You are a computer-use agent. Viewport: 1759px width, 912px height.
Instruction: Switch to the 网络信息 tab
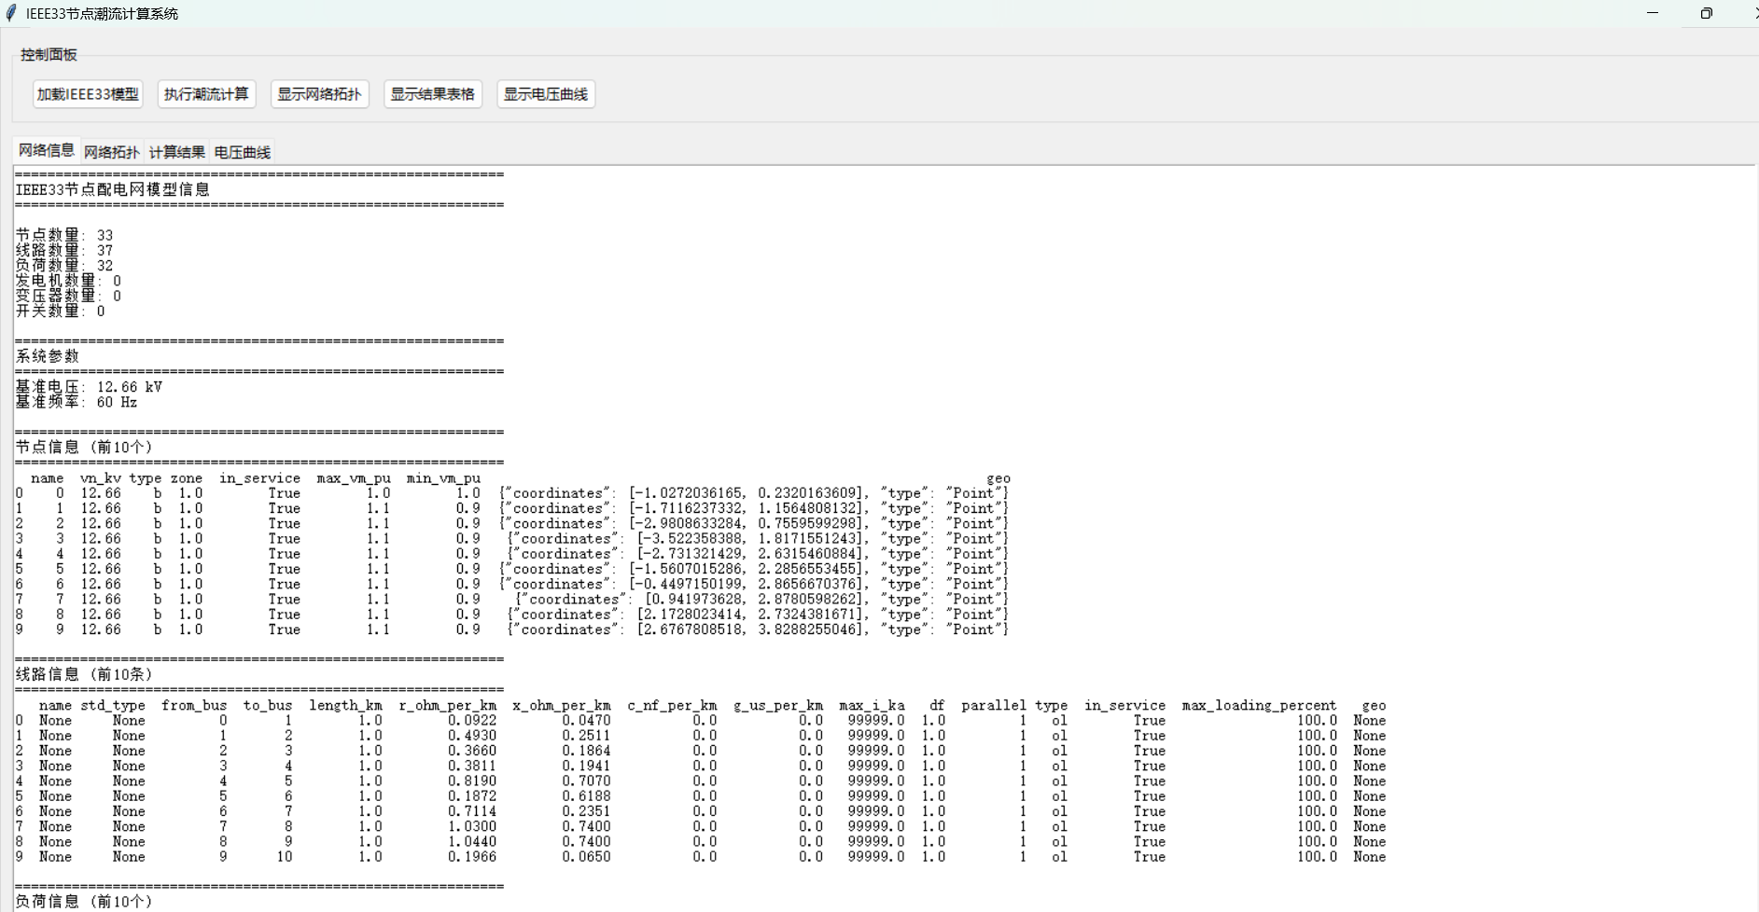coord(47,150)
